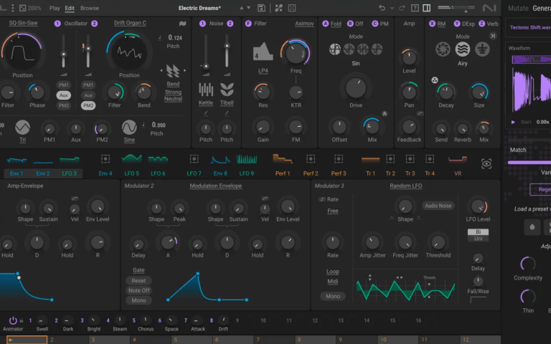
Task: Toggle Aux routing on oscillator 1
Action: [64, 95]
